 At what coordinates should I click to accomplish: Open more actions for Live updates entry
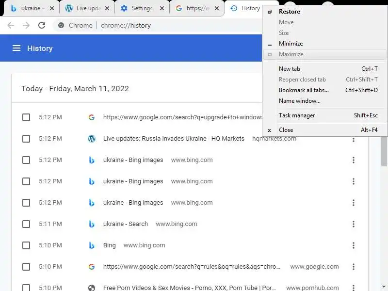point(354,139)
